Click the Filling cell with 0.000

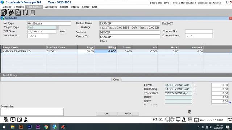[x=105, y=51]
